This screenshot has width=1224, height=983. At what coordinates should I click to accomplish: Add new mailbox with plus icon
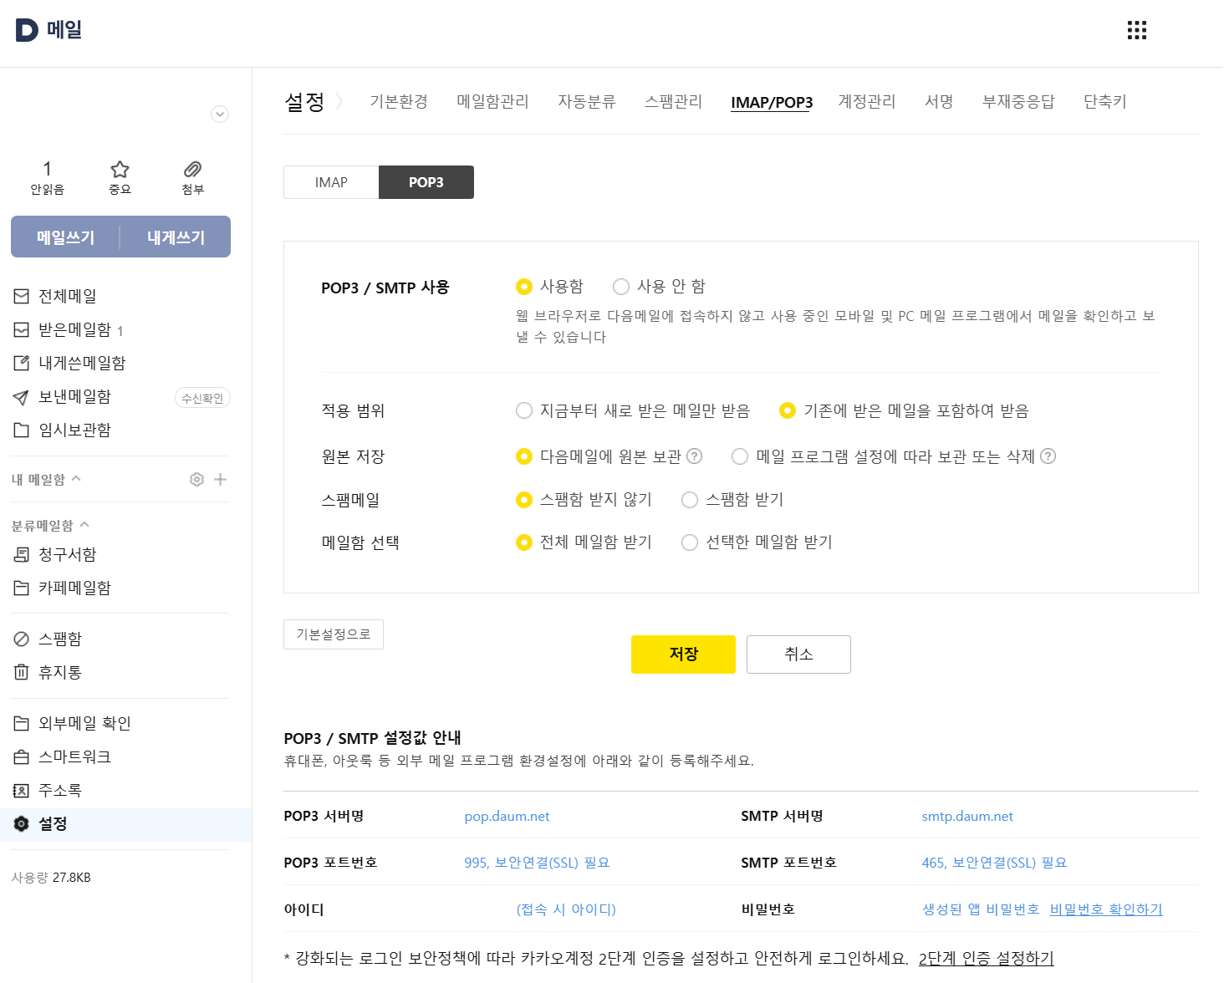click(221, 479)
